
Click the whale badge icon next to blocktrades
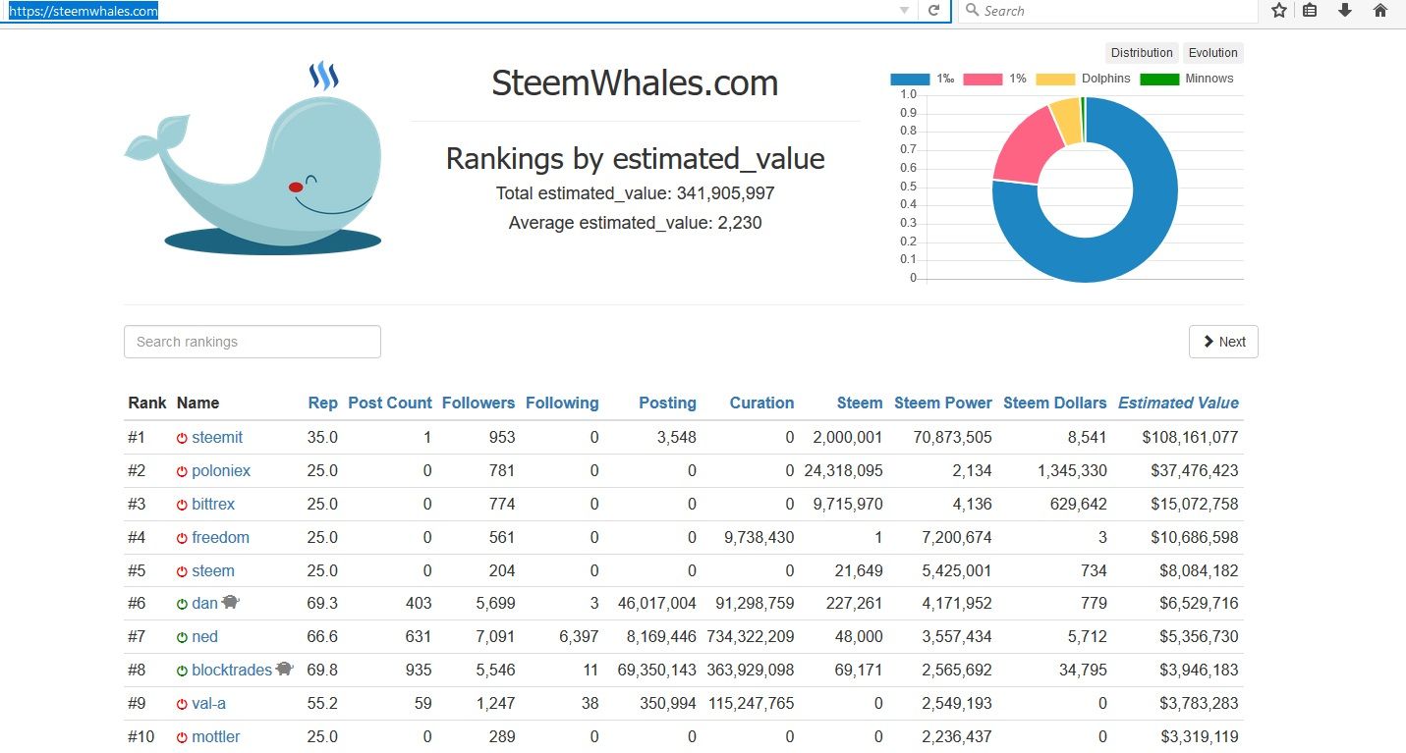pyautogui.click(x=284, y=669)
